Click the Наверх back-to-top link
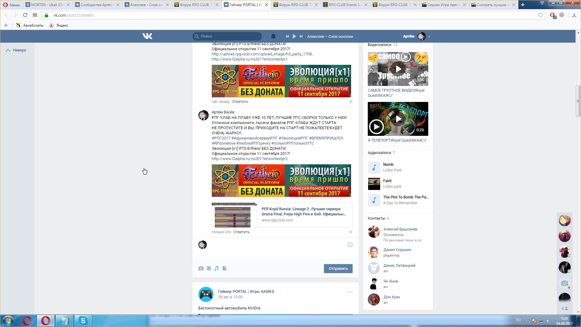The width and height of the screenshot is (581, 327). [x=16, y=50]
